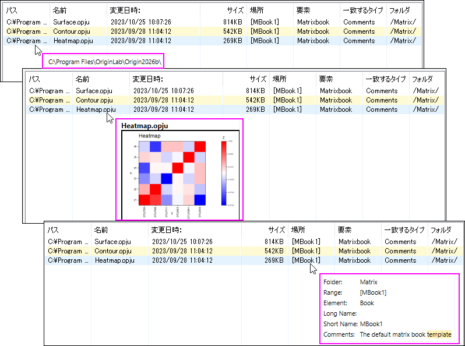The image size is (465, 346).
Task: Click tooltip 'Element: Book' line
Action: point(348,303)
